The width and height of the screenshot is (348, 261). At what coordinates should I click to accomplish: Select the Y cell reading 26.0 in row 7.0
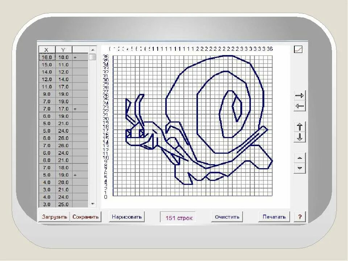tap(63, 145)
